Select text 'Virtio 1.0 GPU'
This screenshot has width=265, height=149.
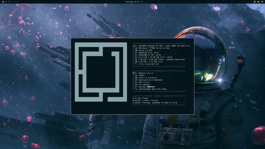[145, 50]
